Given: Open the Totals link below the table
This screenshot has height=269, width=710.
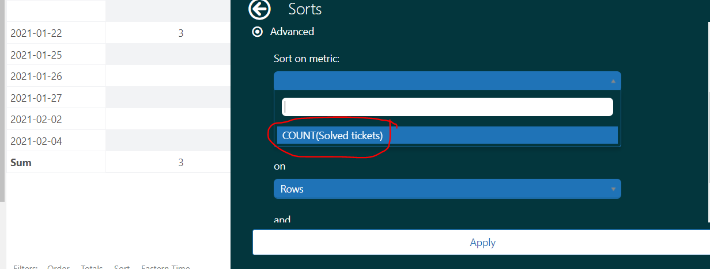Looking at the screenshot, I should [92, 267].
